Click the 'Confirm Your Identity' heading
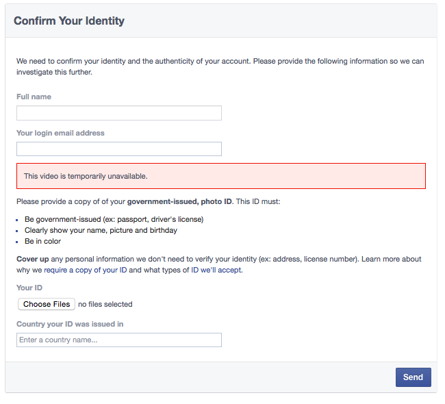445x404 pixels. pos(69,21)
